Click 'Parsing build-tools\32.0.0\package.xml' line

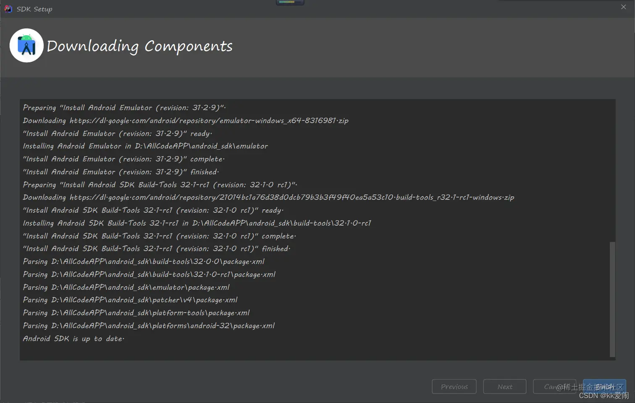coord(144,262)
